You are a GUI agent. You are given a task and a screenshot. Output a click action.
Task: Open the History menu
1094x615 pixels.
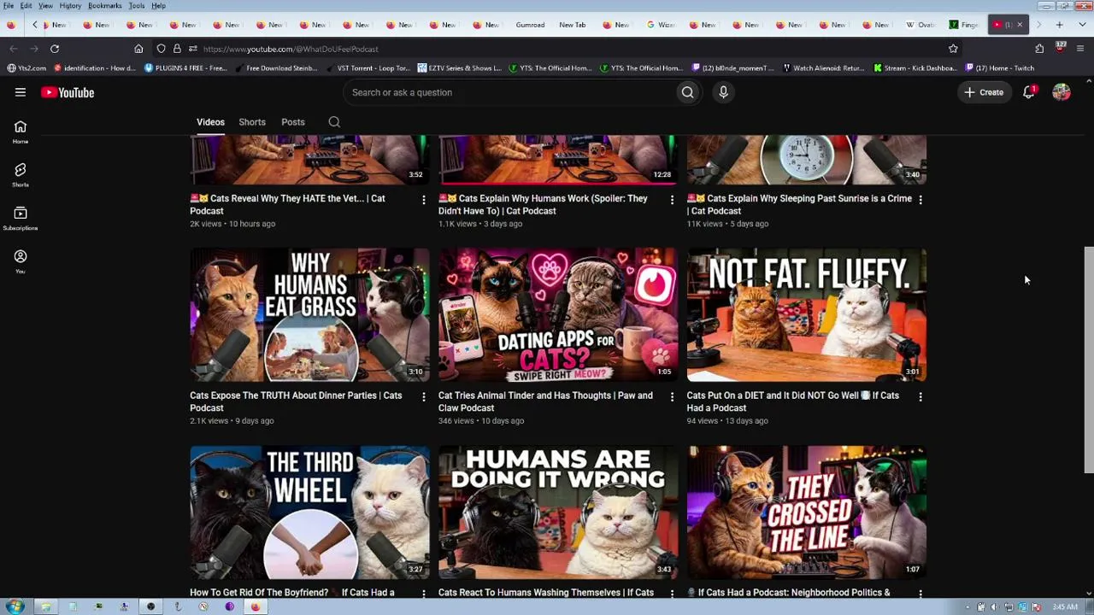click(x=70, y=6)
